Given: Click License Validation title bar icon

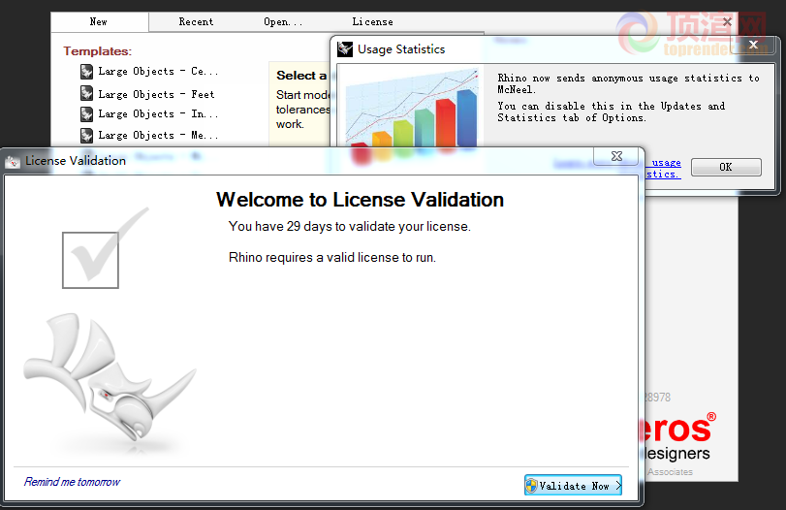Looking at the screenshot, I should coord(13,161).
